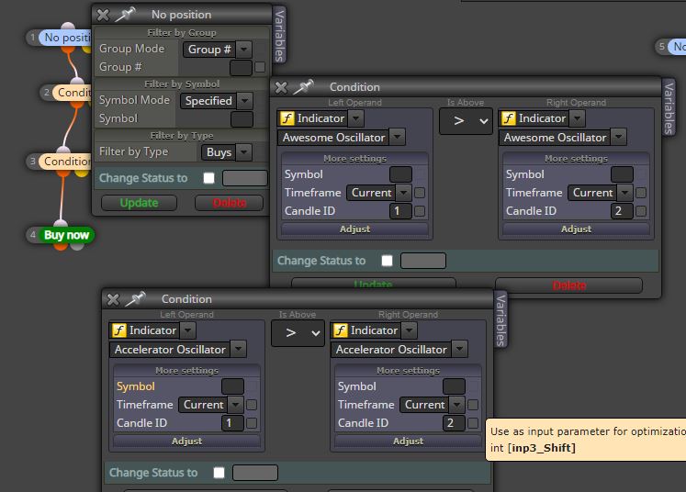Click Update in No position panel
This screenshot has height=492, width=686.
pos(139,203)
